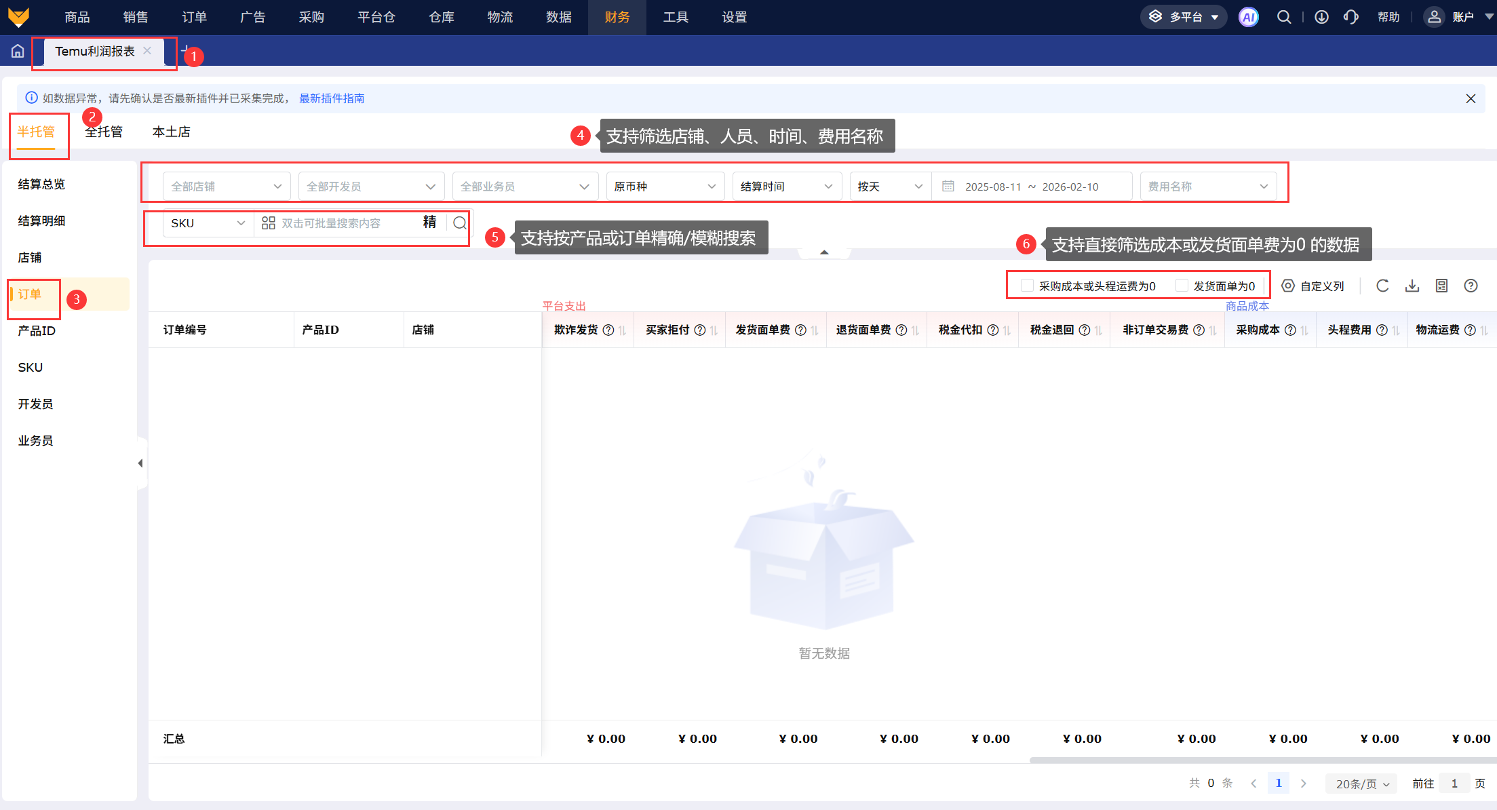1497x810 pixels.
Task: Click the date range input field
Action: point(1031,187)
